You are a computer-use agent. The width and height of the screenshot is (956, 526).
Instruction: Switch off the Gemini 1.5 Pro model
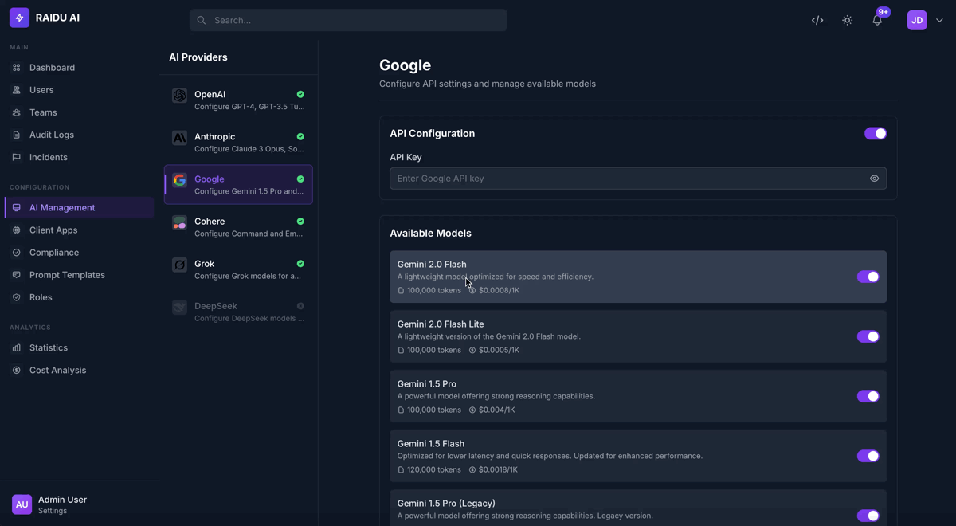868,396
